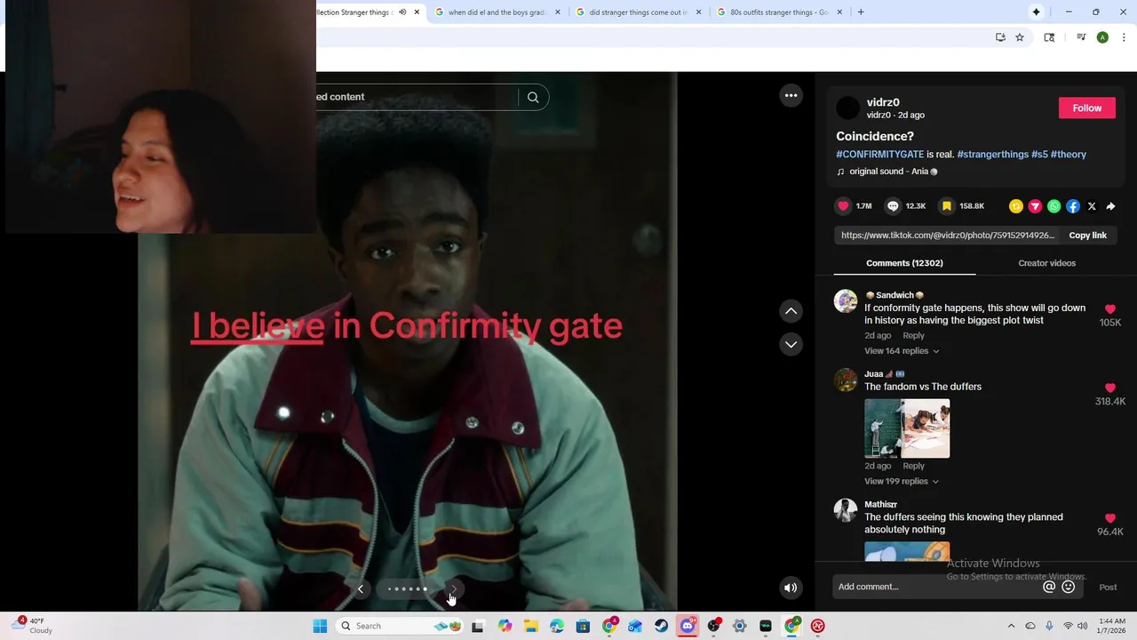Like Sandwich's comment
This screenshot has height=640, width=1137.
(x=1110, y=309)
